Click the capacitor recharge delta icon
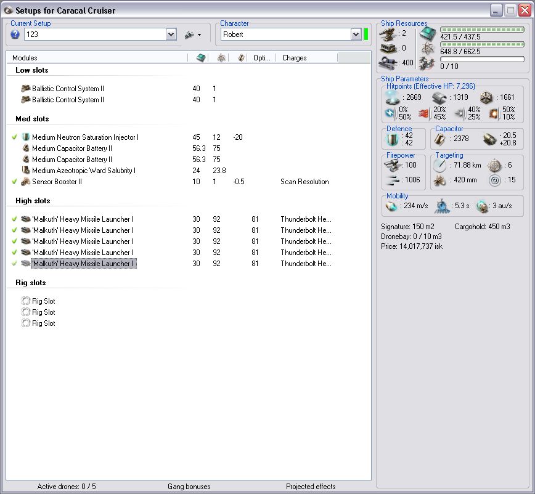 489,139
